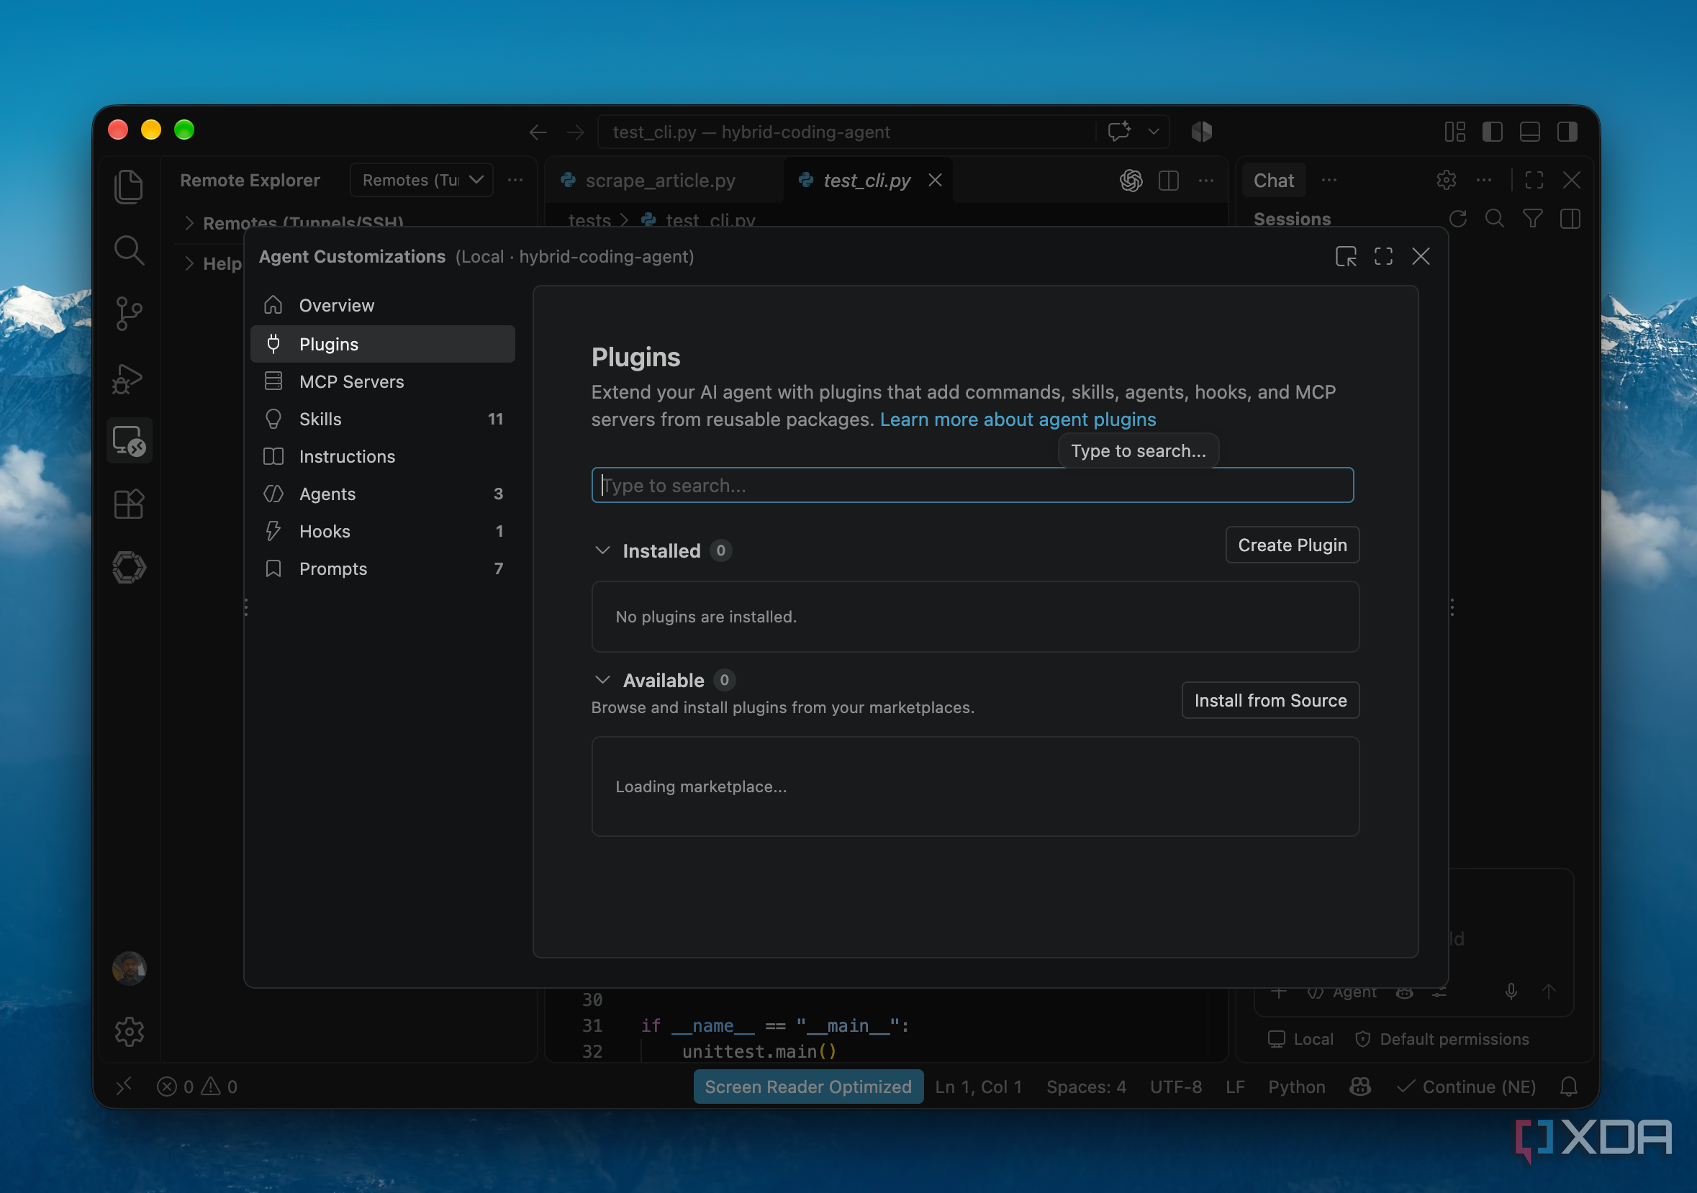Open the Source Control view
Screen dimensions: 1697x1193
coord(130,314)
